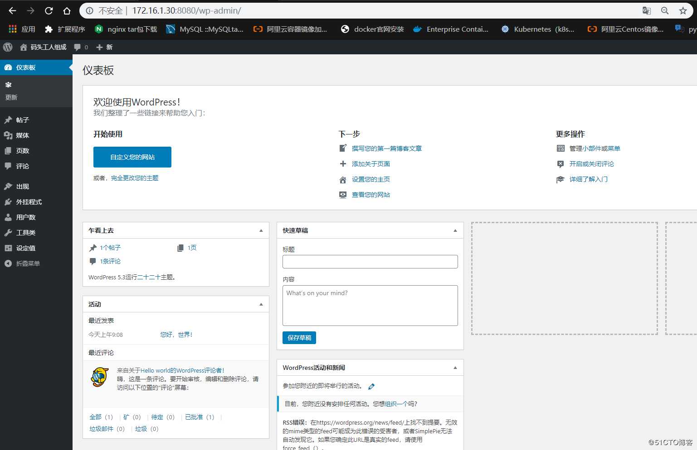The width and height of the screenshot is (697, 450).
Task: Click the 开启或关闭评论 link
Action: (x=592, y=164)
